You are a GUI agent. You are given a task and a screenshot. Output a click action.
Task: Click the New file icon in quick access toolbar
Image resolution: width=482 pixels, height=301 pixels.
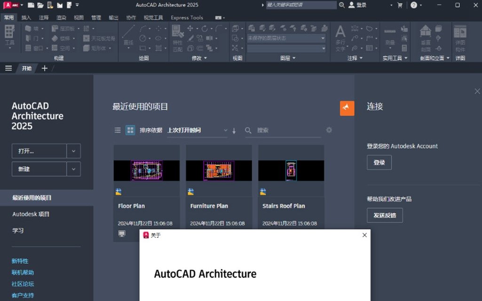pyautogui.click(x=31, y=5)
